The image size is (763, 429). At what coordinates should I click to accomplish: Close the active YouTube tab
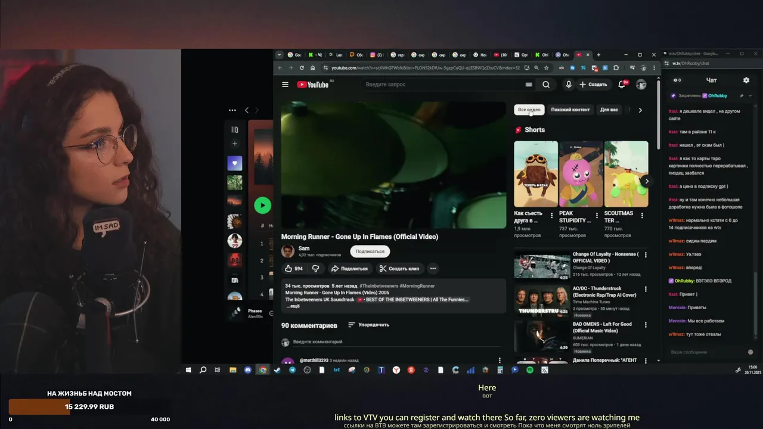(588, 55)
